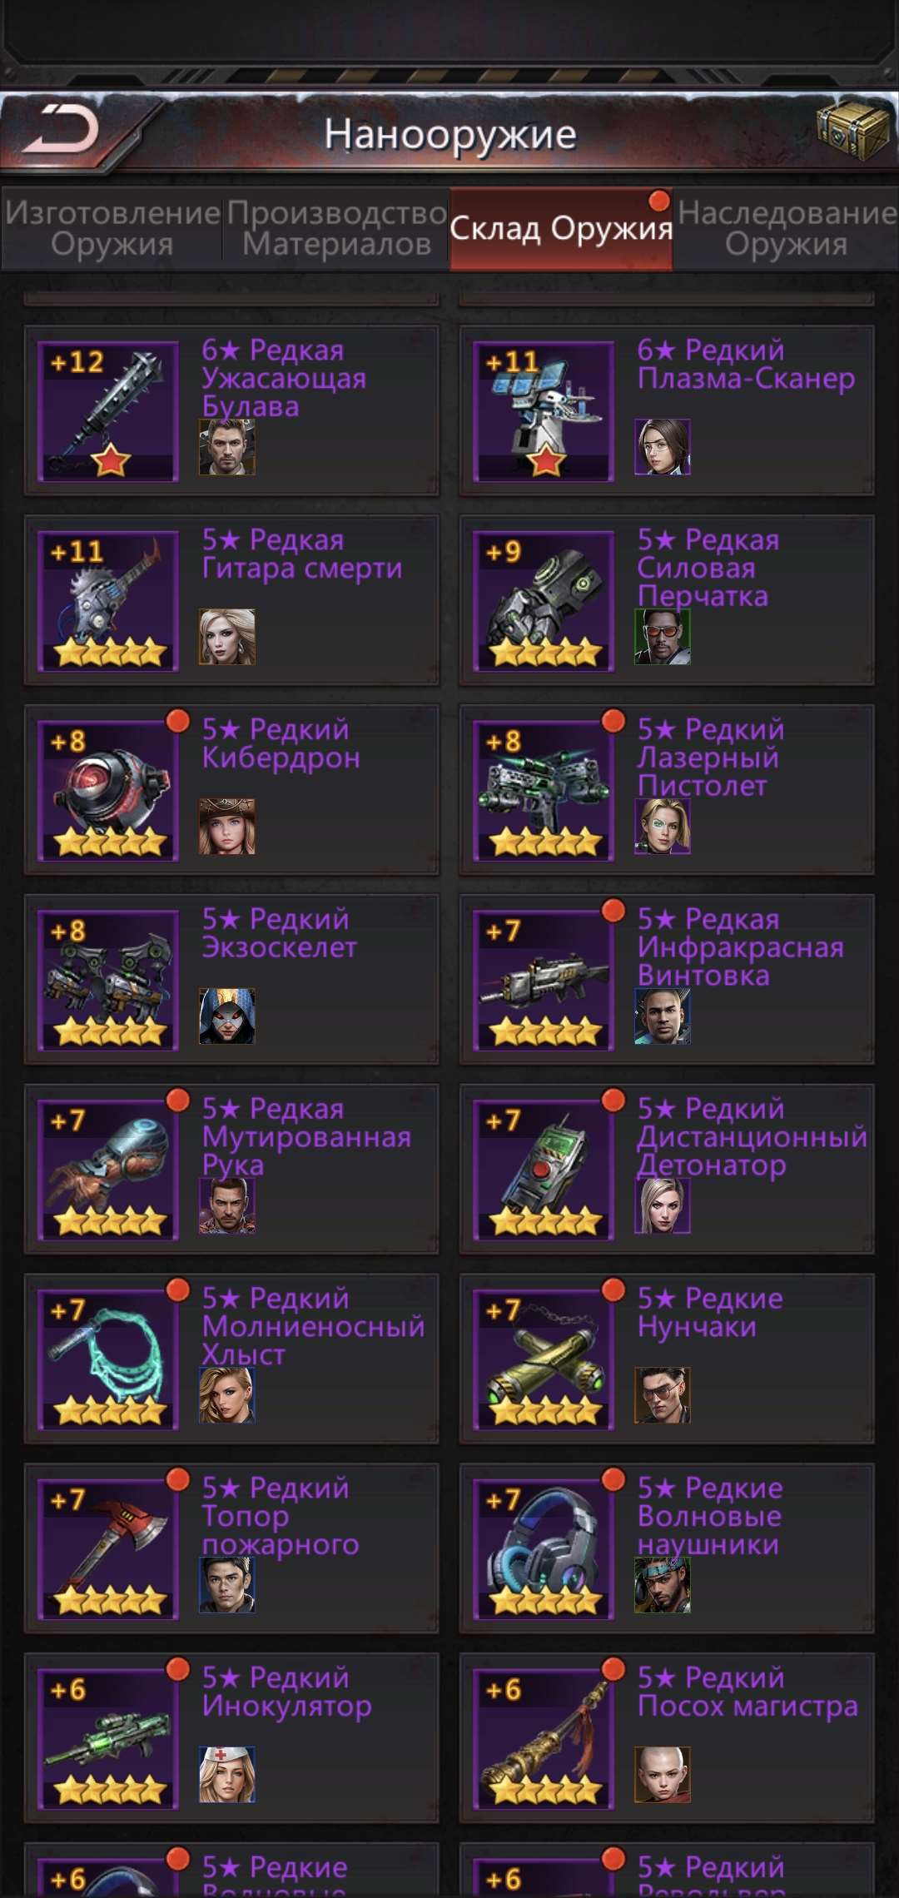Tap the back arrow icon

[x=61, y=130]
